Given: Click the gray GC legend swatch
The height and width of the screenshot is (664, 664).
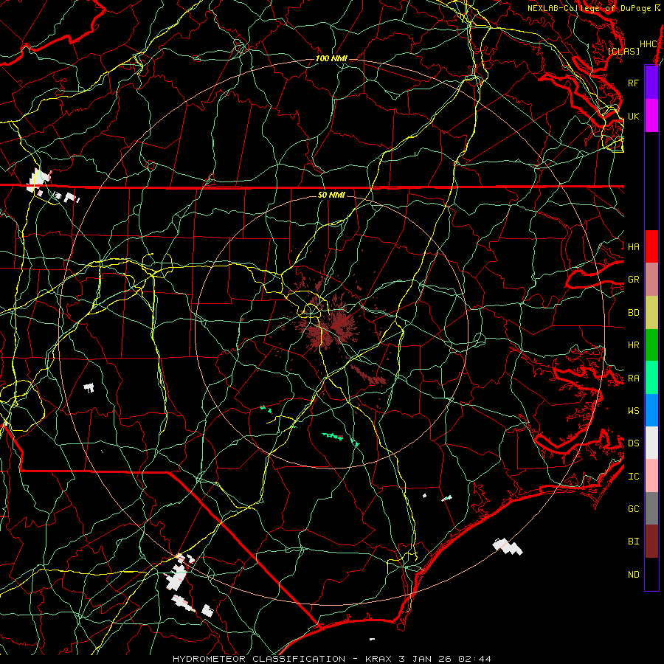Looking at the screenshot, I should [x=651, y=508].
